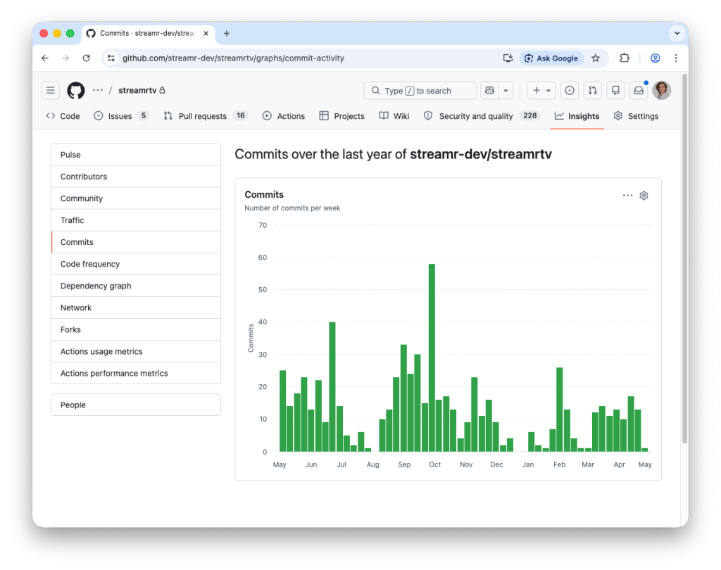Go back in browser history

(45, 58)
